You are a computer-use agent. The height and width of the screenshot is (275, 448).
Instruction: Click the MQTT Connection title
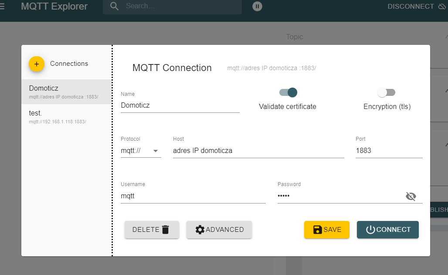[x=172, y=68]
